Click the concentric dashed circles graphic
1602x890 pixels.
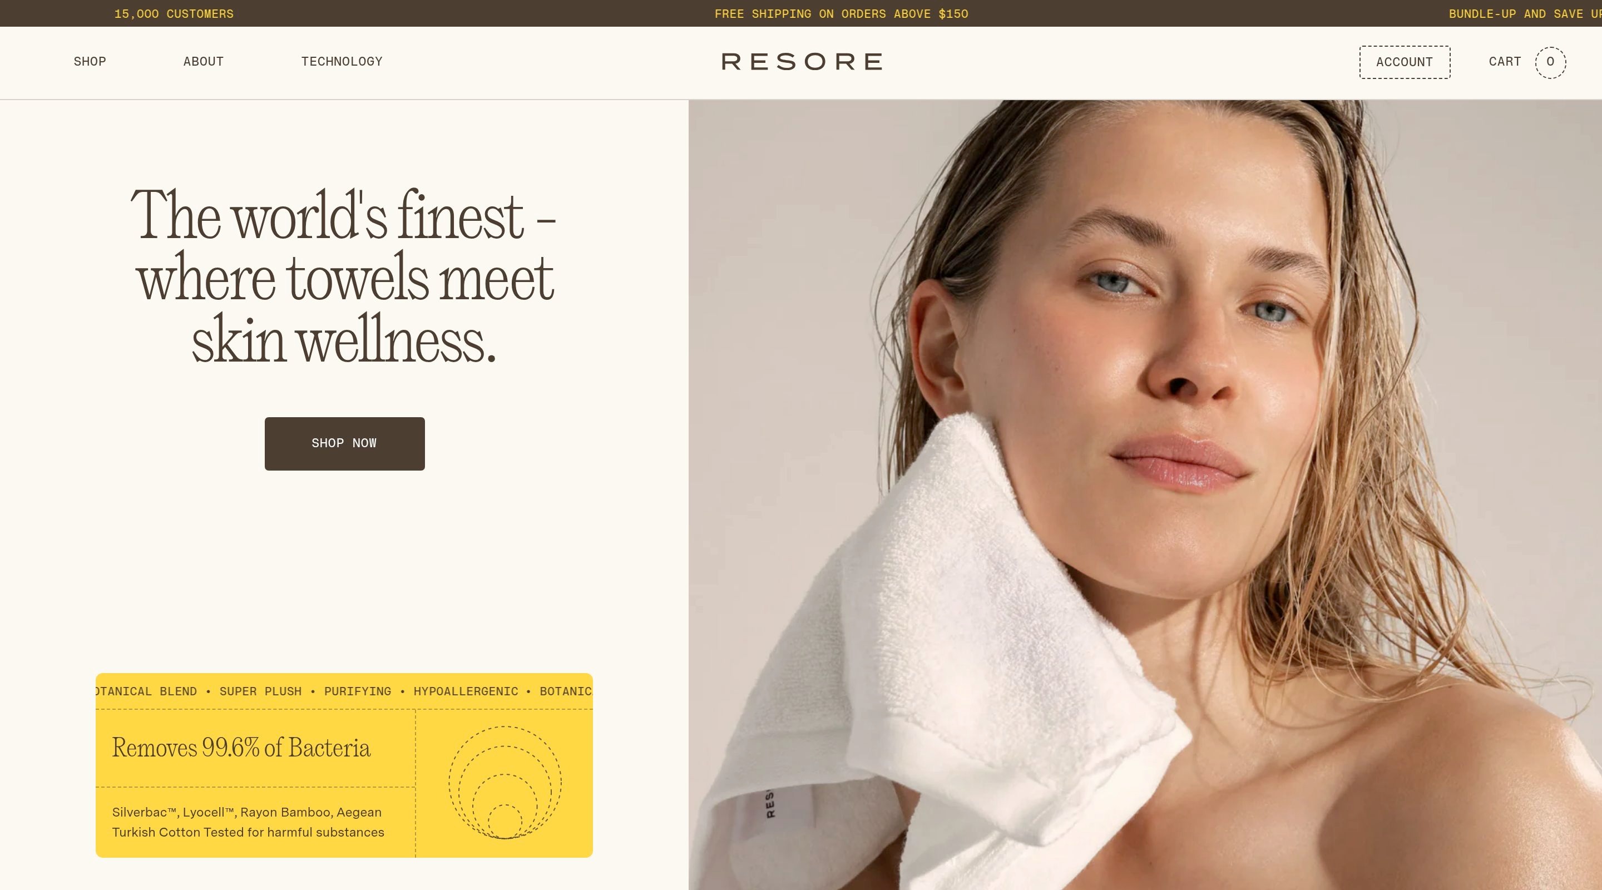tap(505, 783)
